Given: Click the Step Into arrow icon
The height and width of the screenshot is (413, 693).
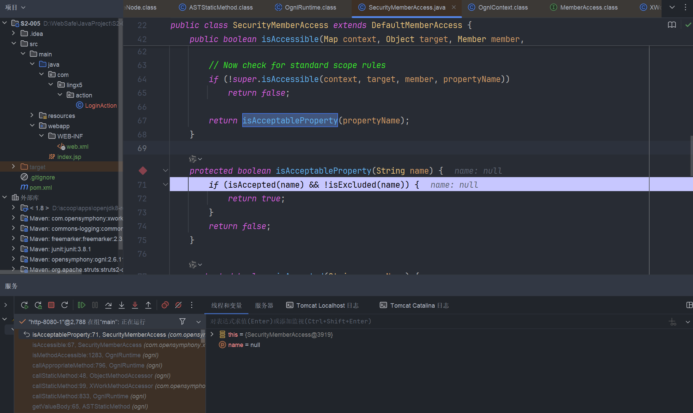Looking at the screenshot, I should 122,305.
